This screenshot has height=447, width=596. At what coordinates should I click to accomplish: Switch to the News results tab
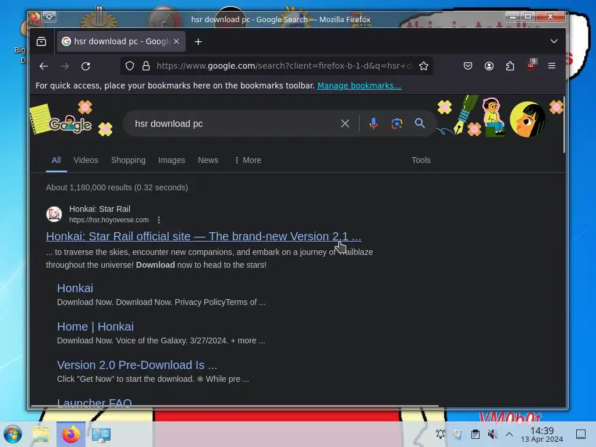click(208, 160)
